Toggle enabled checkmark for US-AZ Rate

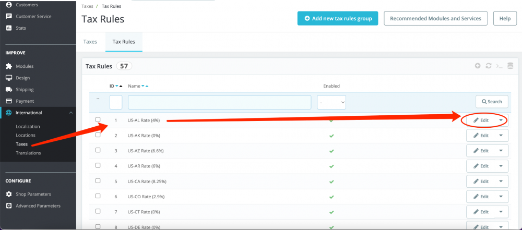click(x=331, y=151)
